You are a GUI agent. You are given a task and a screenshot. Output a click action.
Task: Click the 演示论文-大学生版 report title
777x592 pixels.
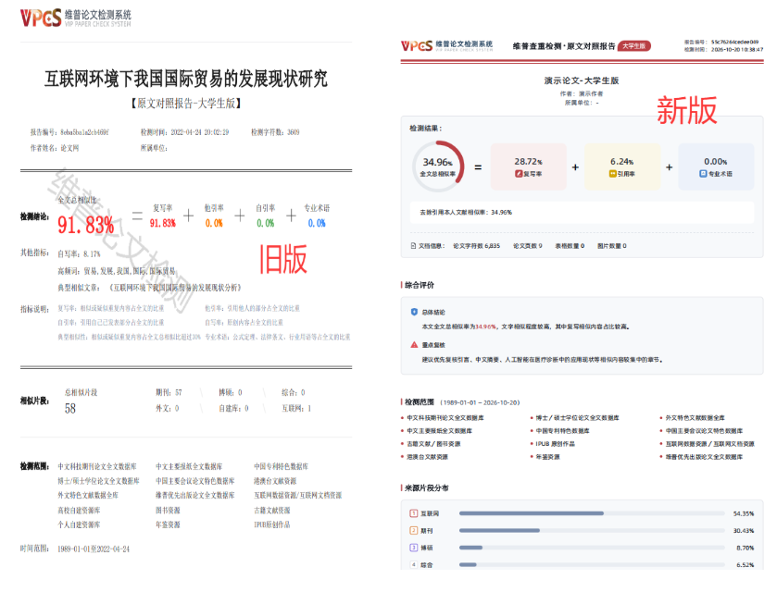tap(582, 80)
